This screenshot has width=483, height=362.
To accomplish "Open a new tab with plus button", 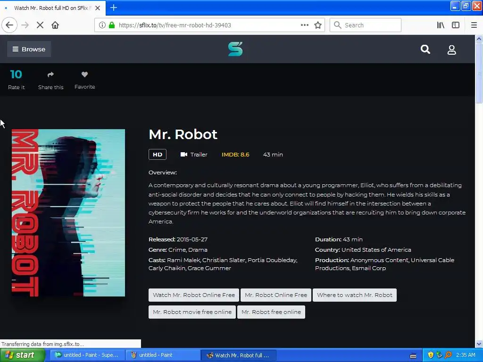I will pos(113,8).
